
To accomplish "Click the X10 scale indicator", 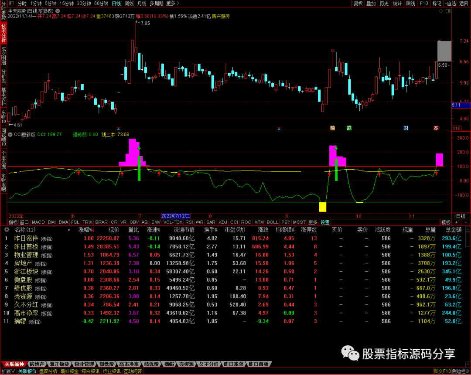I will coord(456,128).
